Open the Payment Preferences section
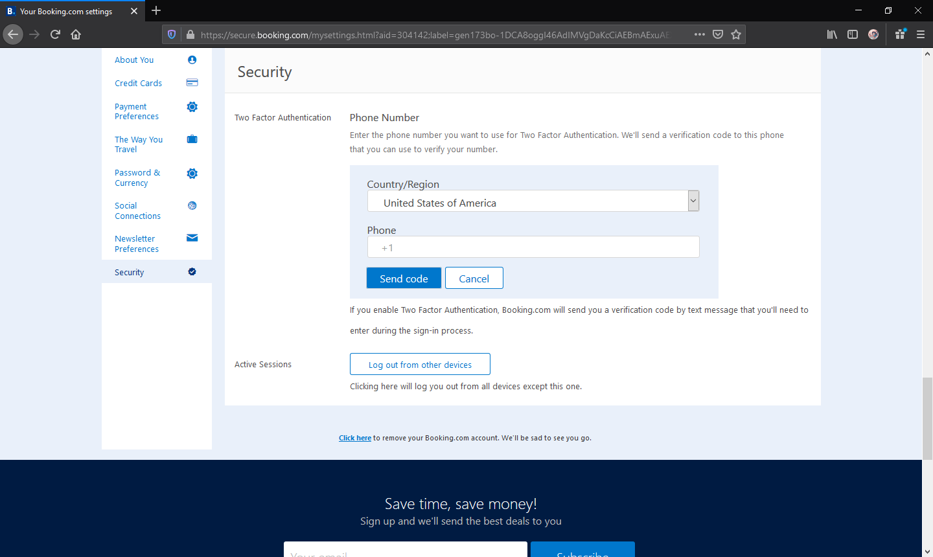Viewport: 933px width, 557px height. point(137,111)
